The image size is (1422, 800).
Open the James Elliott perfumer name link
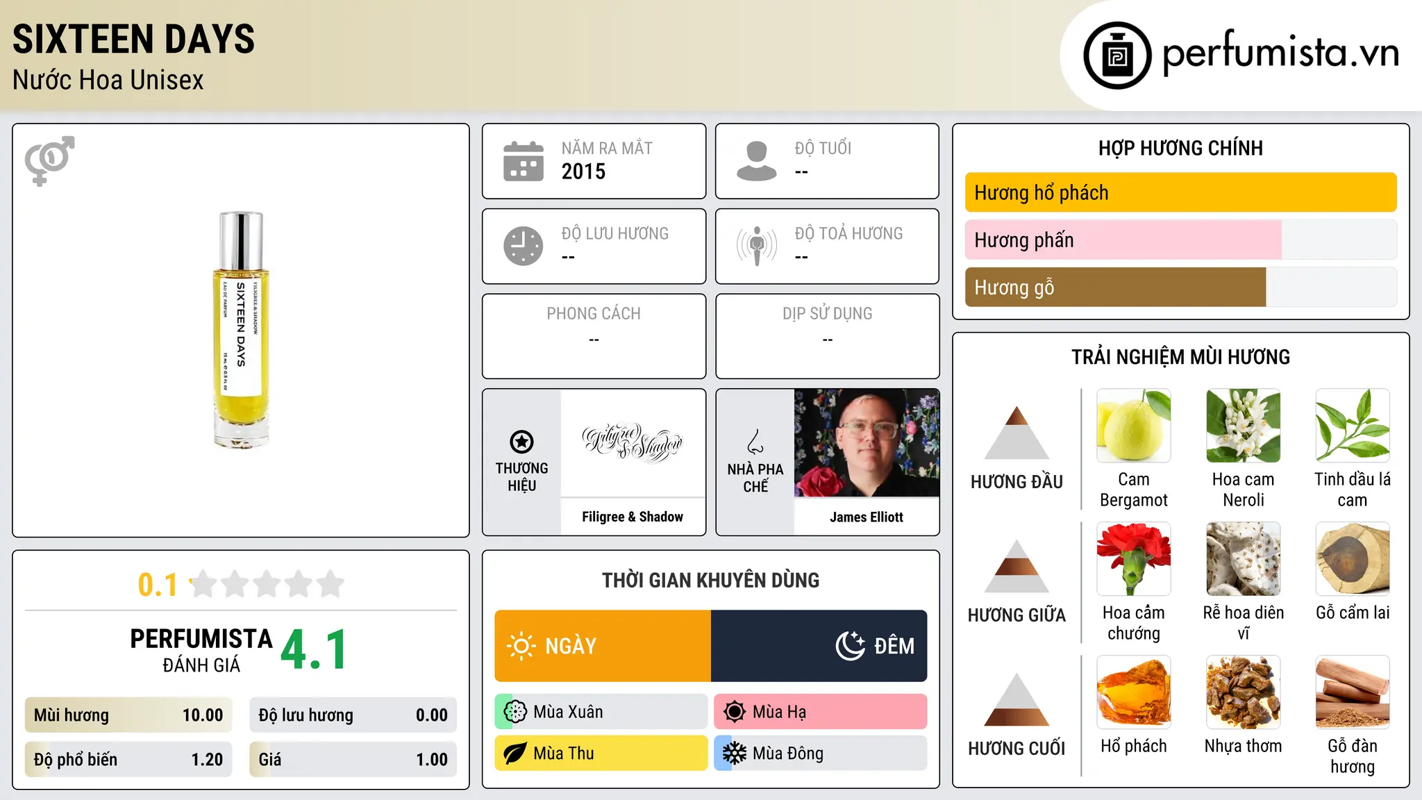coord(867,517)
